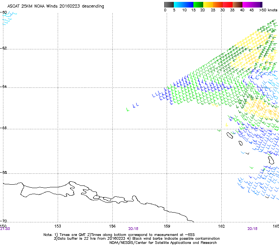Click the cyan wind barbs in the top-left corner
Image resolution: width=279 pixels, height=245 pixels.
coord(9,18)
